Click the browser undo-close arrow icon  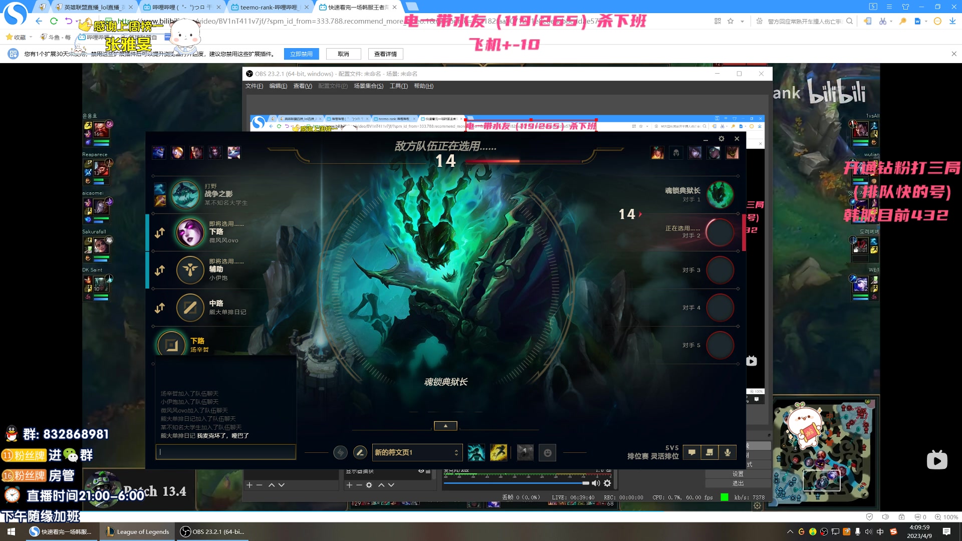[69, 21]
